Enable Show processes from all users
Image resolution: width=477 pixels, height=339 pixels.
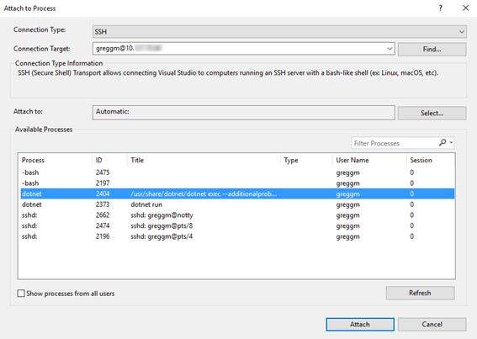point(21,294)
